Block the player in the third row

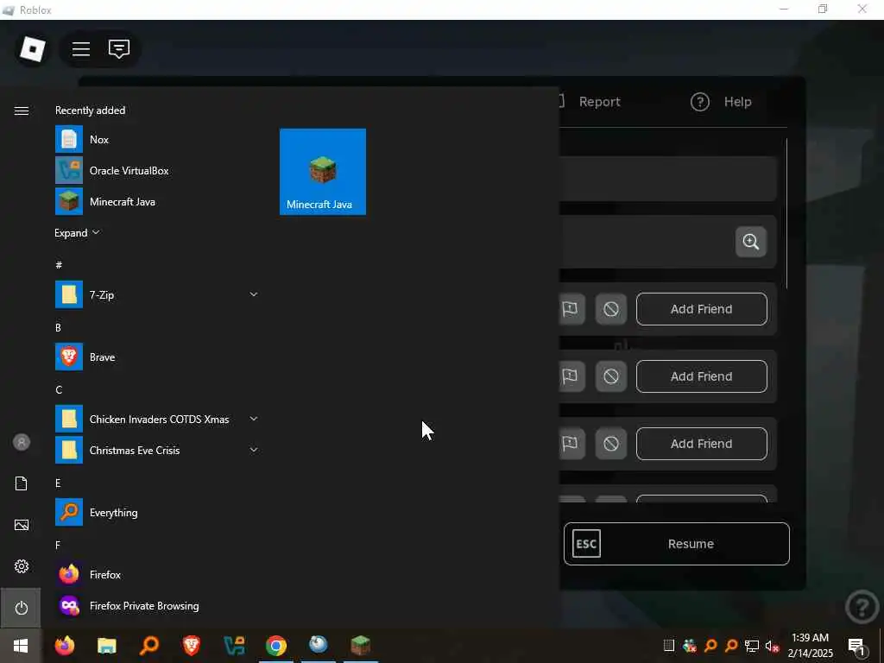point(611,444)
